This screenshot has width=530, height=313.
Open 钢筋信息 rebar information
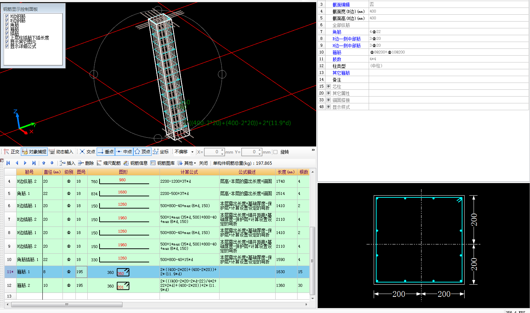136,163
